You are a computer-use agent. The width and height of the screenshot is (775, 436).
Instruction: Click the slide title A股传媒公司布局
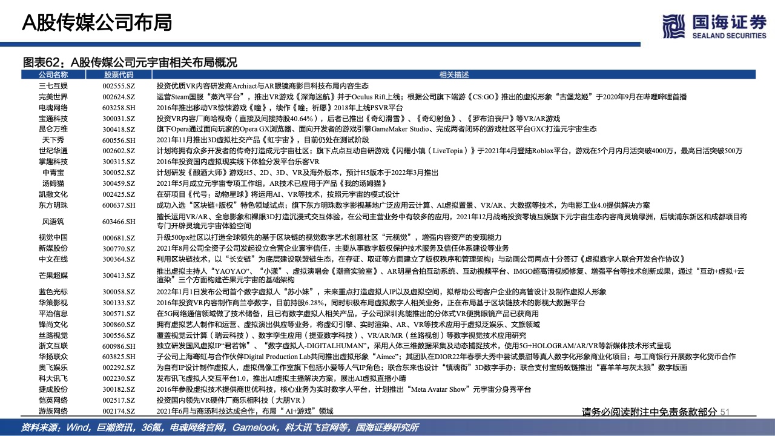pyautogui.click(x=97, y=23)
